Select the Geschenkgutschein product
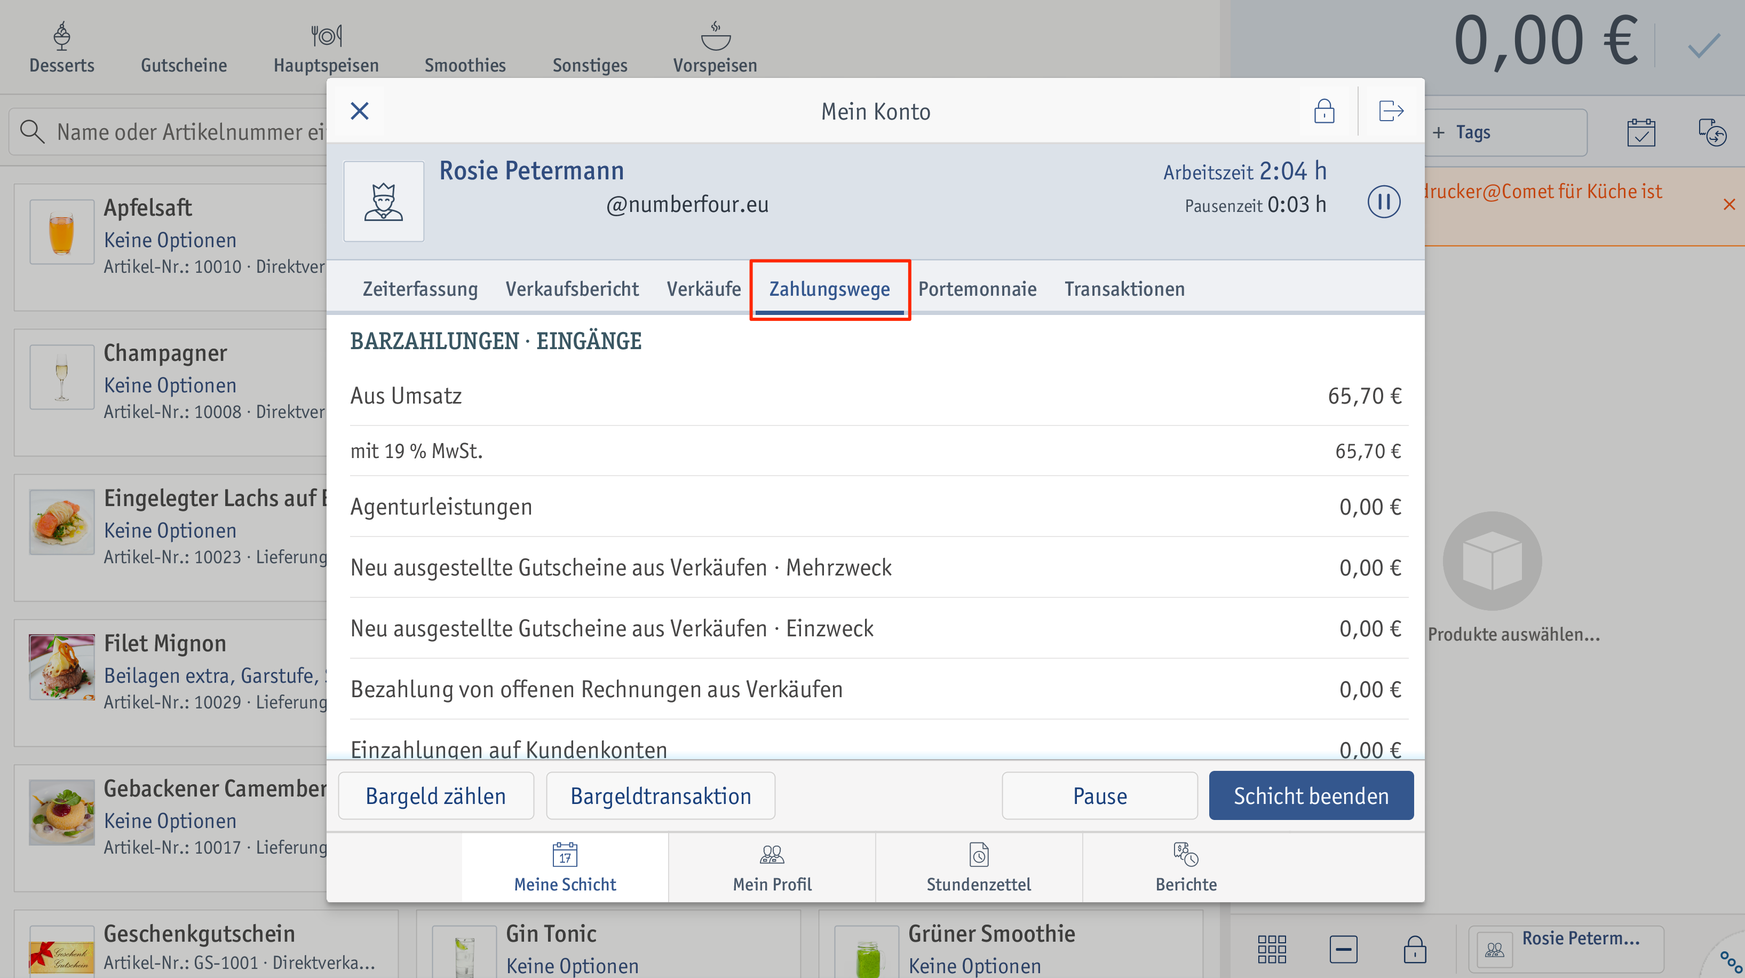Viewport: 1745px width, 978px height. pos(206,945)
